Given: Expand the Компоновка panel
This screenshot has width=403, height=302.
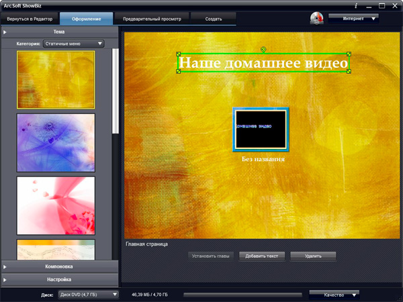Looking at the screenshot, I should [59, 266].
